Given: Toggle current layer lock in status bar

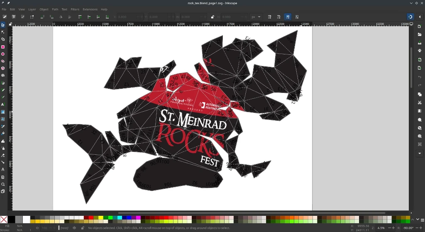Looking at the screenshot, I should 83,228.
